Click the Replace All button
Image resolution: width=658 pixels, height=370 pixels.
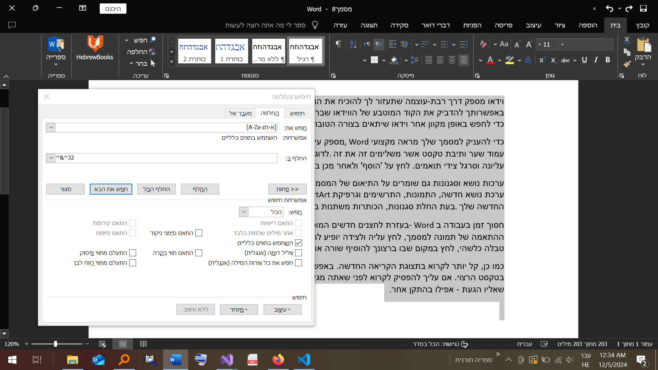157,189
